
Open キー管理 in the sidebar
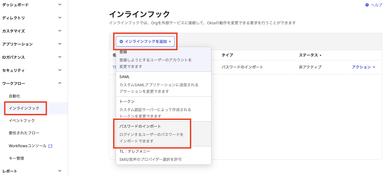pyautogui.click(x=16, y=158)
